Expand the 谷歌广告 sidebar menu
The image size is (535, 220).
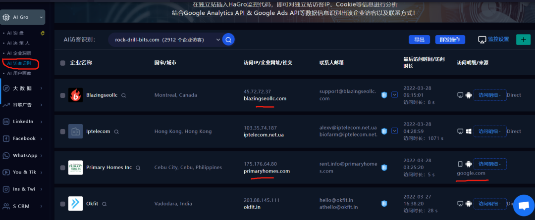pyautogui.click(x=41, y=105)
